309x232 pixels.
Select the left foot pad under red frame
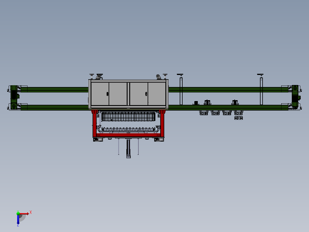(x=98, y=140)
